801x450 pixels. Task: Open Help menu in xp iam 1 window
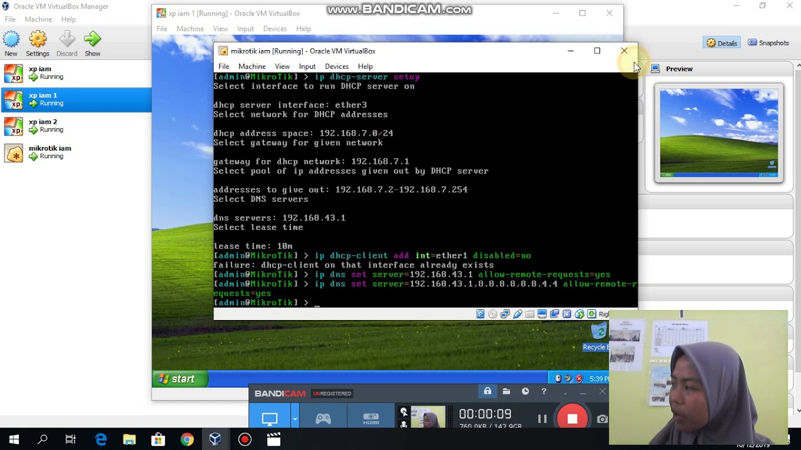(x=304, y=29)
